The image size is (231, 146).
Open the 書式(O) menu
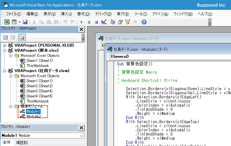(x=83, y=14)
